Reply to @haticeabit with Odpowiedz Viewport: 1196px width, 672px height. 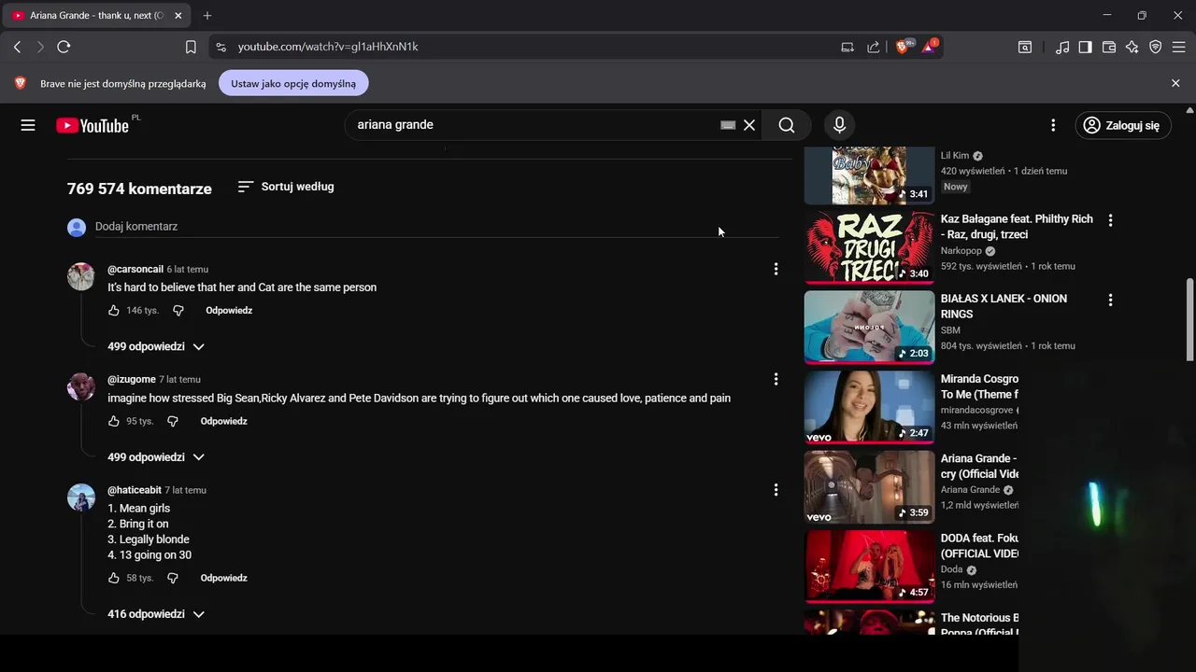[223, 578]
